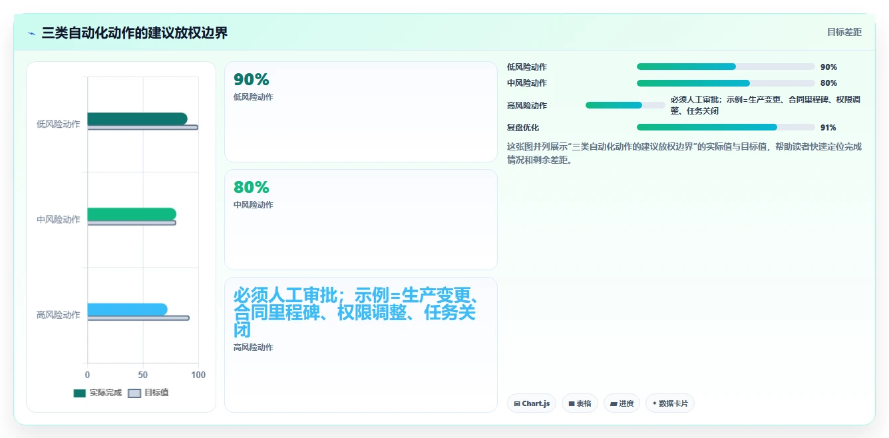Click the 低风险动作 axis label in chart

point(59,124)
